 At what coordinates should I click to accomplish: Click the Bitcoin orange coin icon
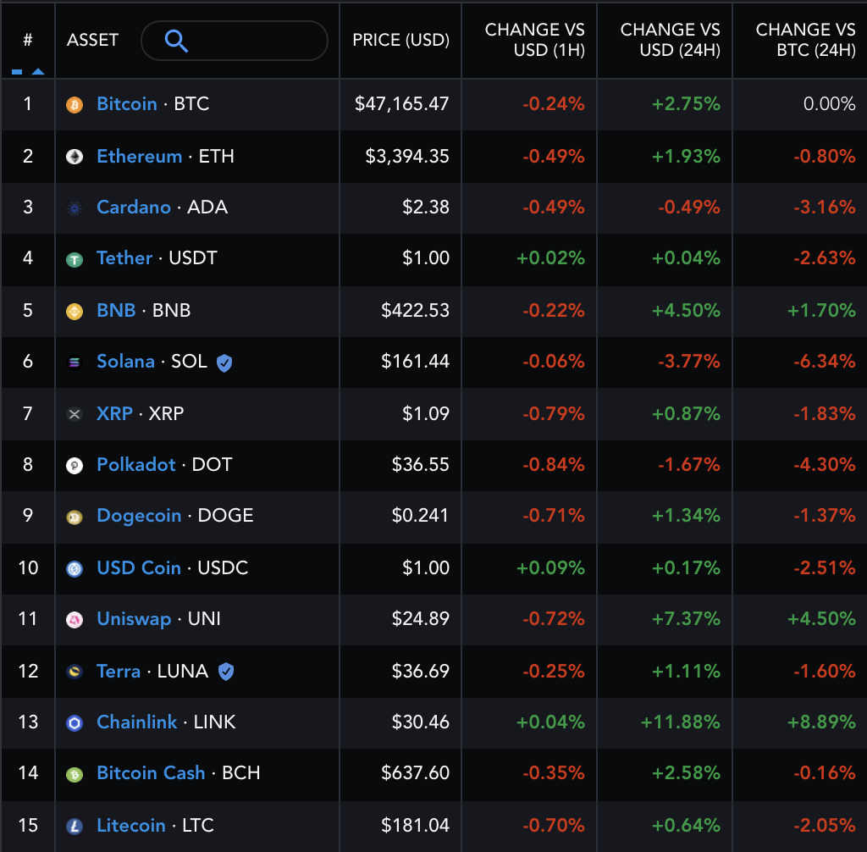(x=75, y=105)
